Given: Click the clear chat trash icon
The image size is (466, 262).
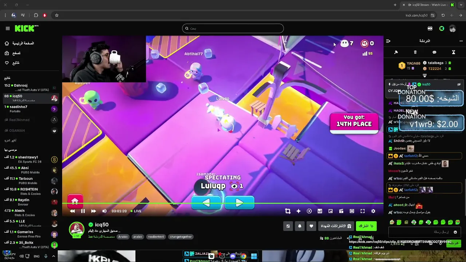Looking at the screenshot, I should (415, 52).
